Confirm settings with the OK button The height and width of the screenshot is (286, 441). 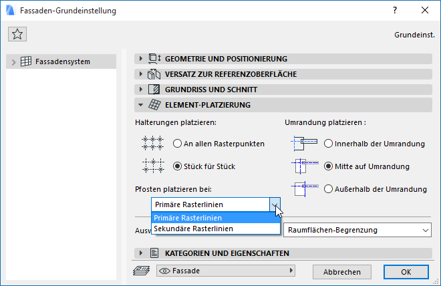(x=406, y=272)
